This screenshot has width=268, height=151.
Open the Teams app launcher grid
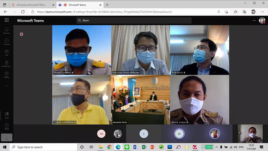coord(7,20)
